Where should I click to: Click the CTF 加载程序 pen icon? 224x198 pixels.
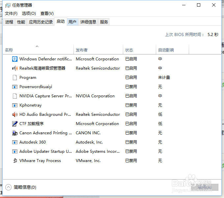click(15, 124)
